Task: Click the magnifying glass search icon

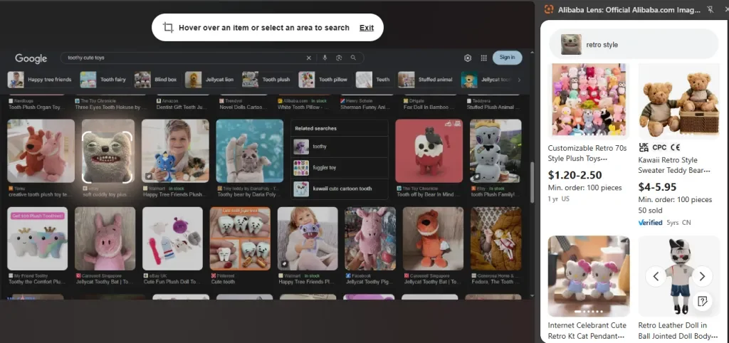Action: point(353,58)
